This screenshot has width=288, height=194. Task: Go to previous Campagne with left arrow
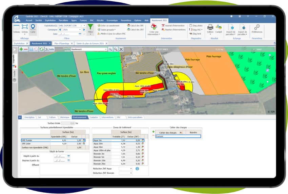click(x=60, y=30)
